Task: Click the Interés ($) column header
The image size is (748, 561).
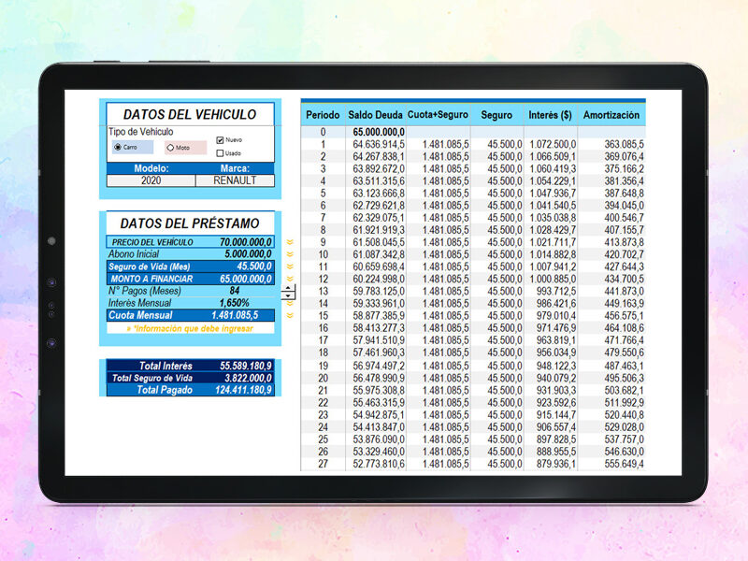Action: [550, 115]
